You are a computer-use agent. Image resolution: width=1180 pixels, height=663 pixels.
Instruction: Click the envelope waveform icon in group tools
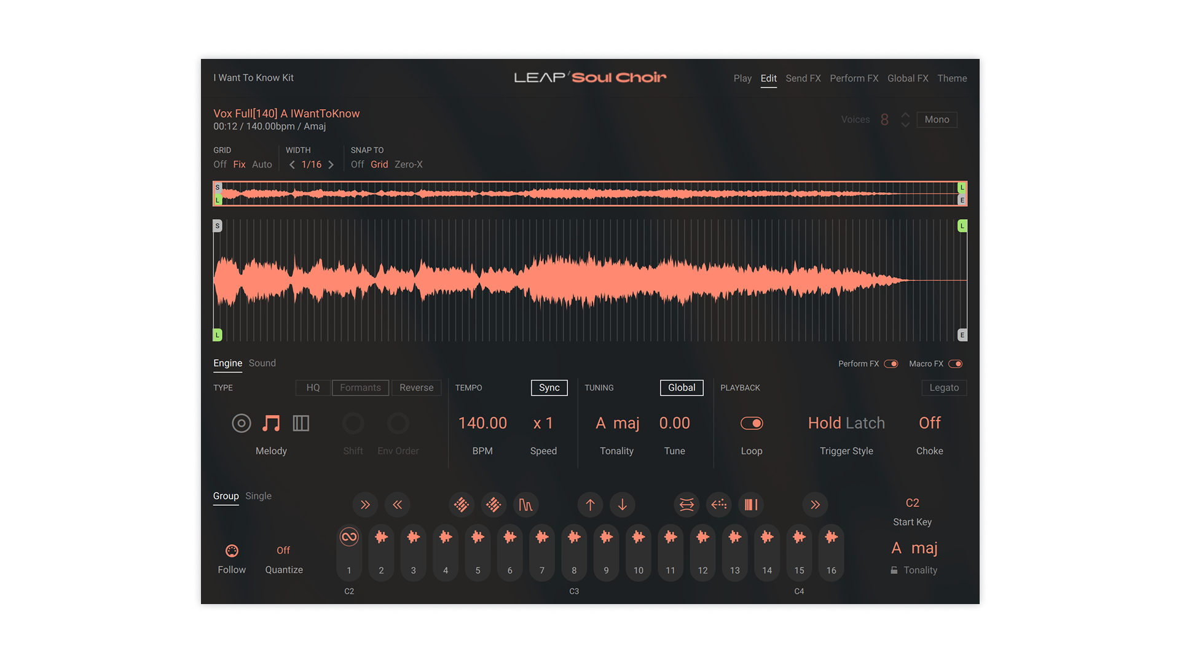[x=526, y=505]
